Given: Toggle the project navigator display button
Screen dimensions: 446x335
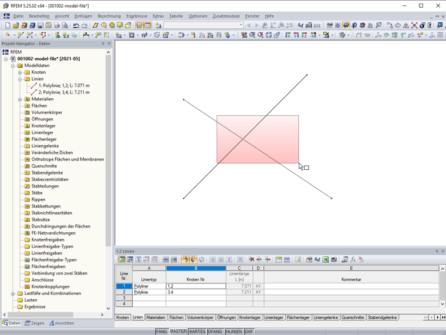Looking at the screenshot, I should pyautogui.click(x=139, y=25).
